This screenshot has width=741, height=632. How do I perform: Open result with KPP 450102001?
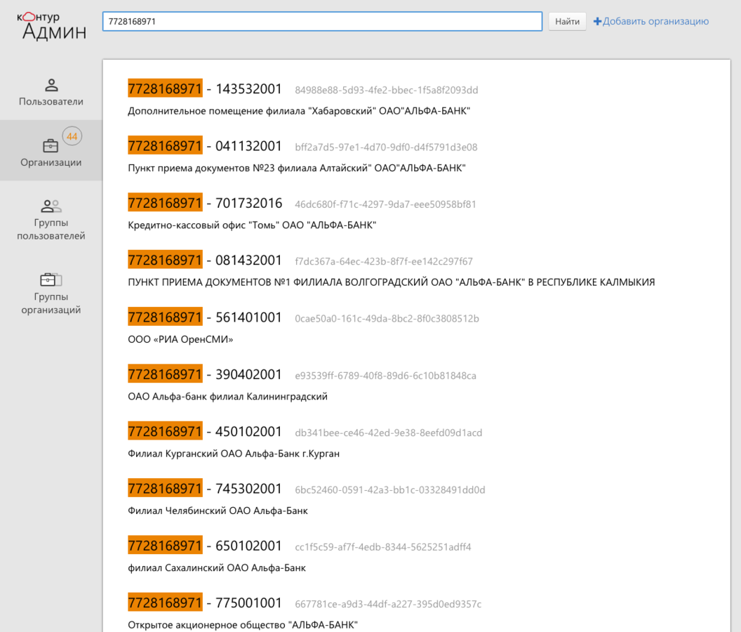248,432
